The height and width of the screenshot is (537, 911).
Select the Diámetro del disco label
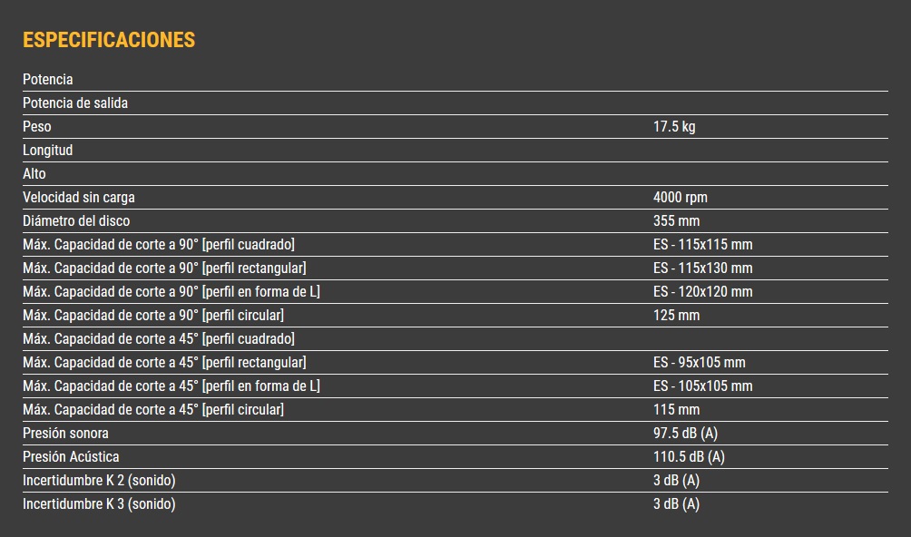[76, 221]
